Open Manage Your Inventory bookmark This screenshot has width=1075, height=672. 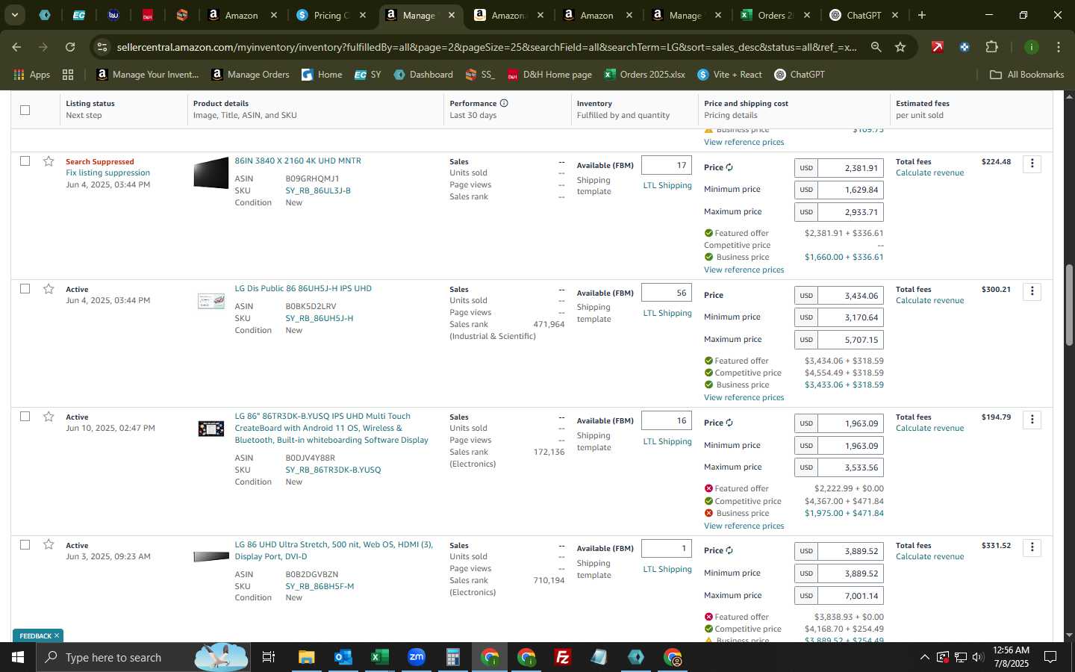[148, 75]
